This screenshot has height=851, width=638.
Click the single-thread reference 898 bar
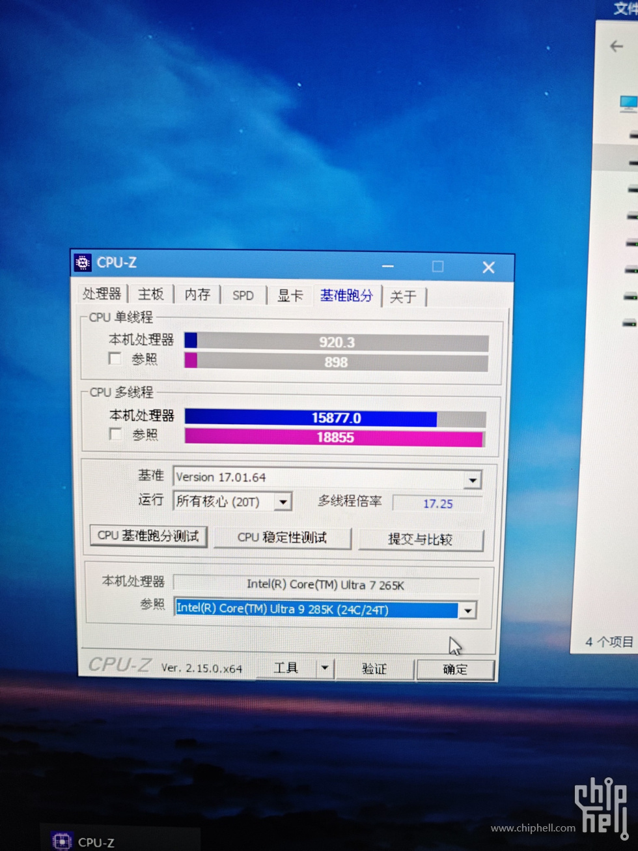point(336,362)
